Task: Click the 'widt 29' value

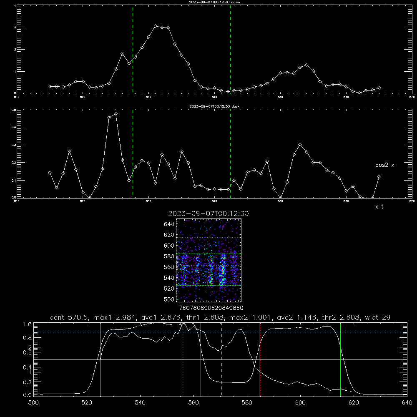Action: [x=378, y=317]
